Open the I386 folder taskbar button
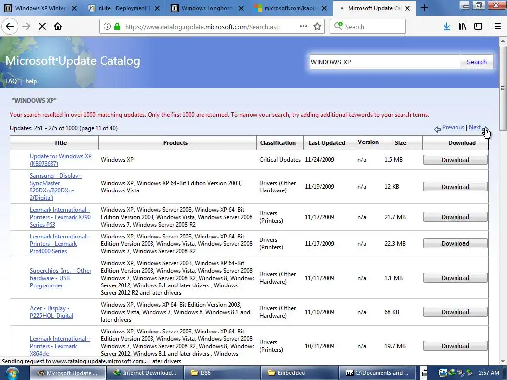 tap(222, 373)
